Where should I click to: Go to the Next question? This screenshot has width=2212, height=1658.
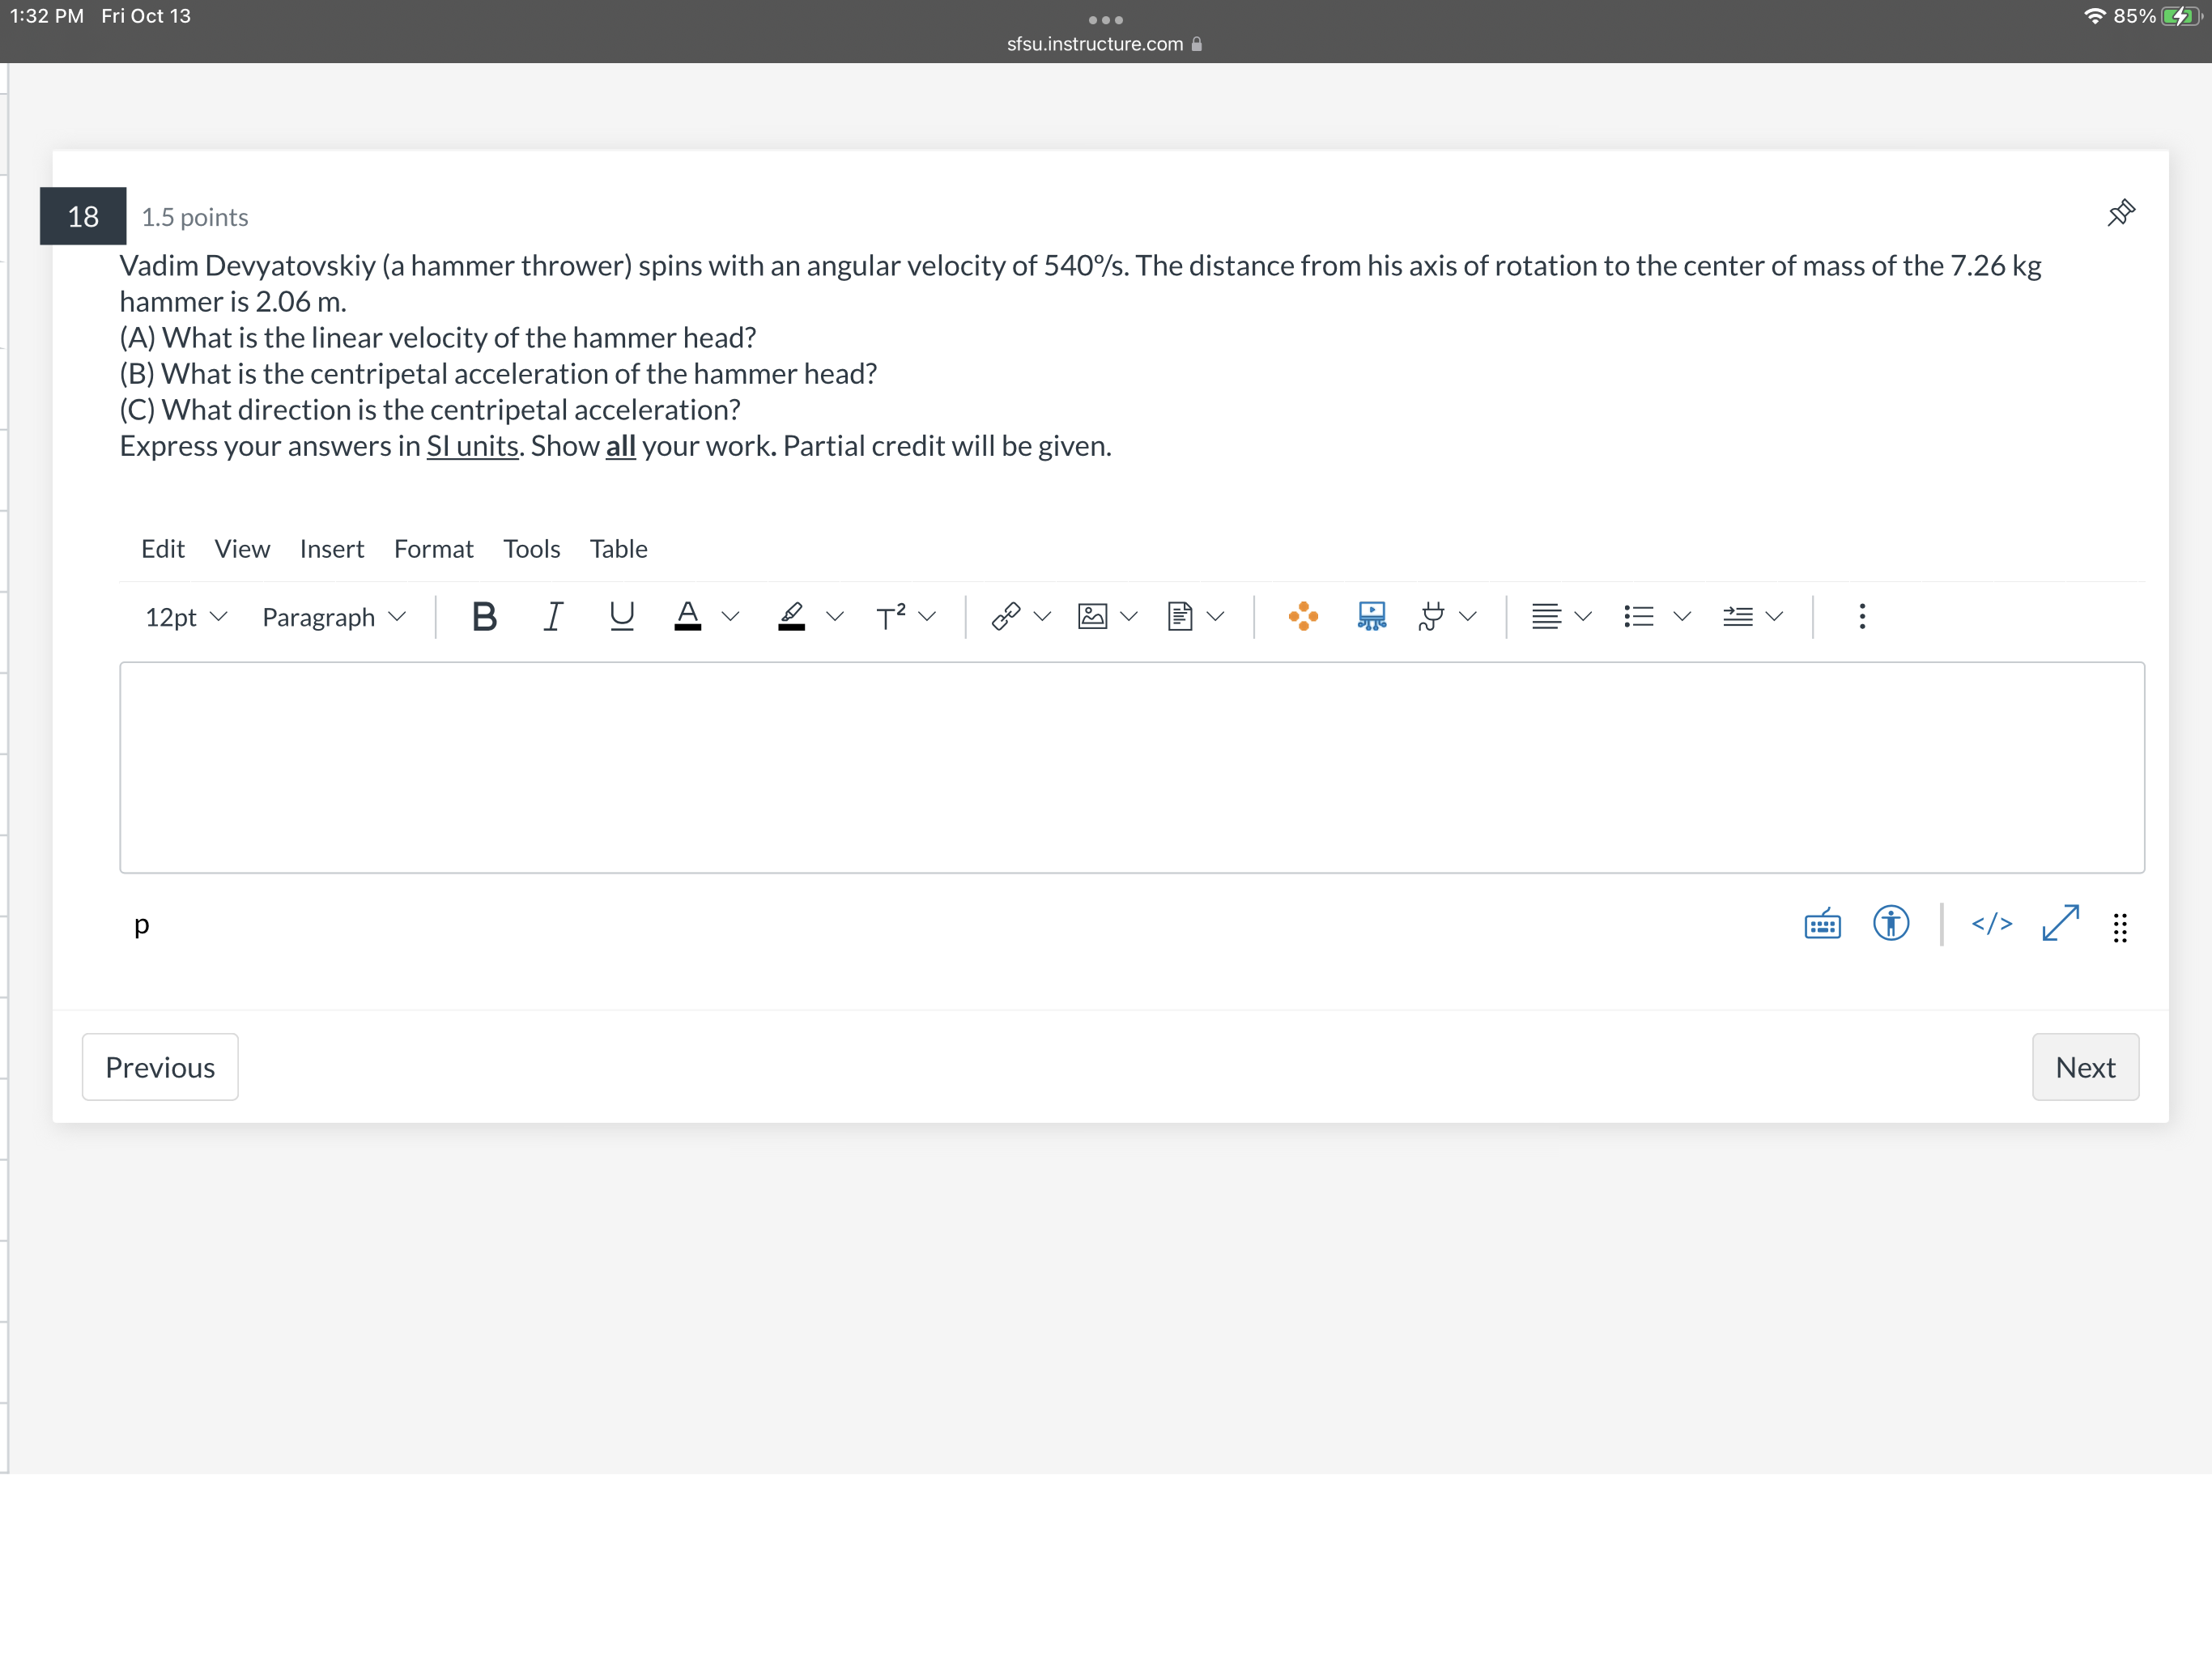2085,1066
